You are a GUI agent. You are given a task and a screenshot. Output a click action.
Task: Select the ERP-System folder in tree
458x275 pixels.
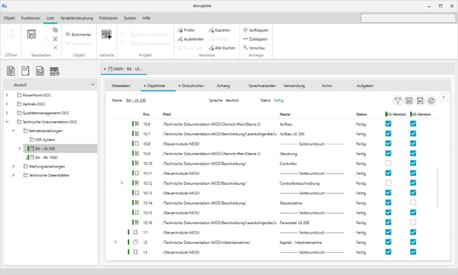click(45, 139)
